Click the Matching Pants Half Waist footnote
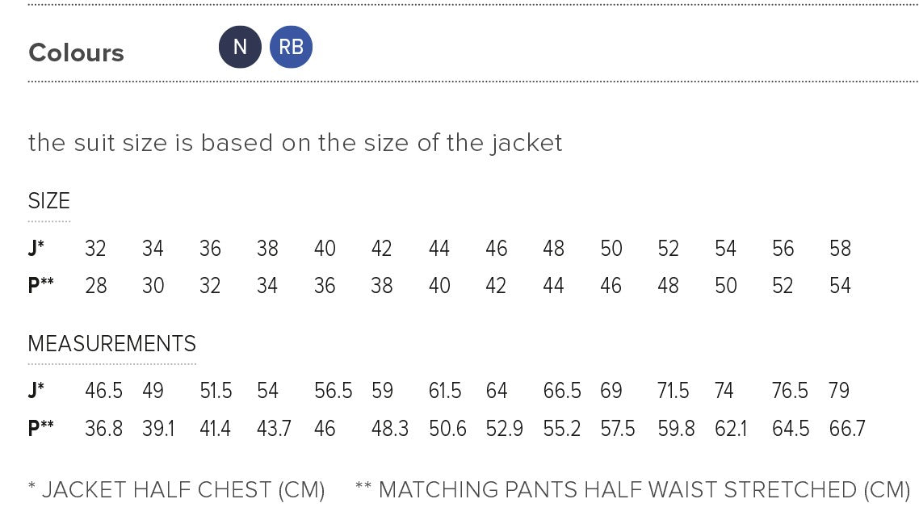This screenshot has height=520, width=919. pyautogui.click(x=632, y=490)
